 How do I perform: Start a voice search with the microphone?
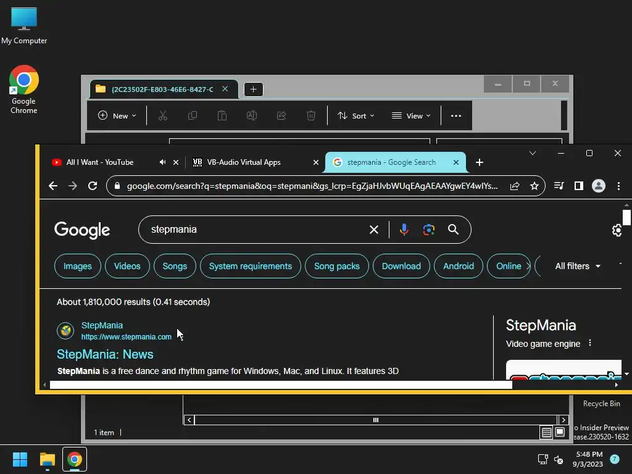[x=404, y=230]
